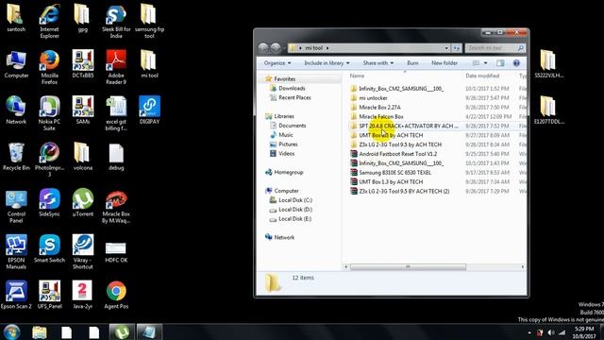Open Local Disk (D:) in sidebar

[x=295, y=210]
